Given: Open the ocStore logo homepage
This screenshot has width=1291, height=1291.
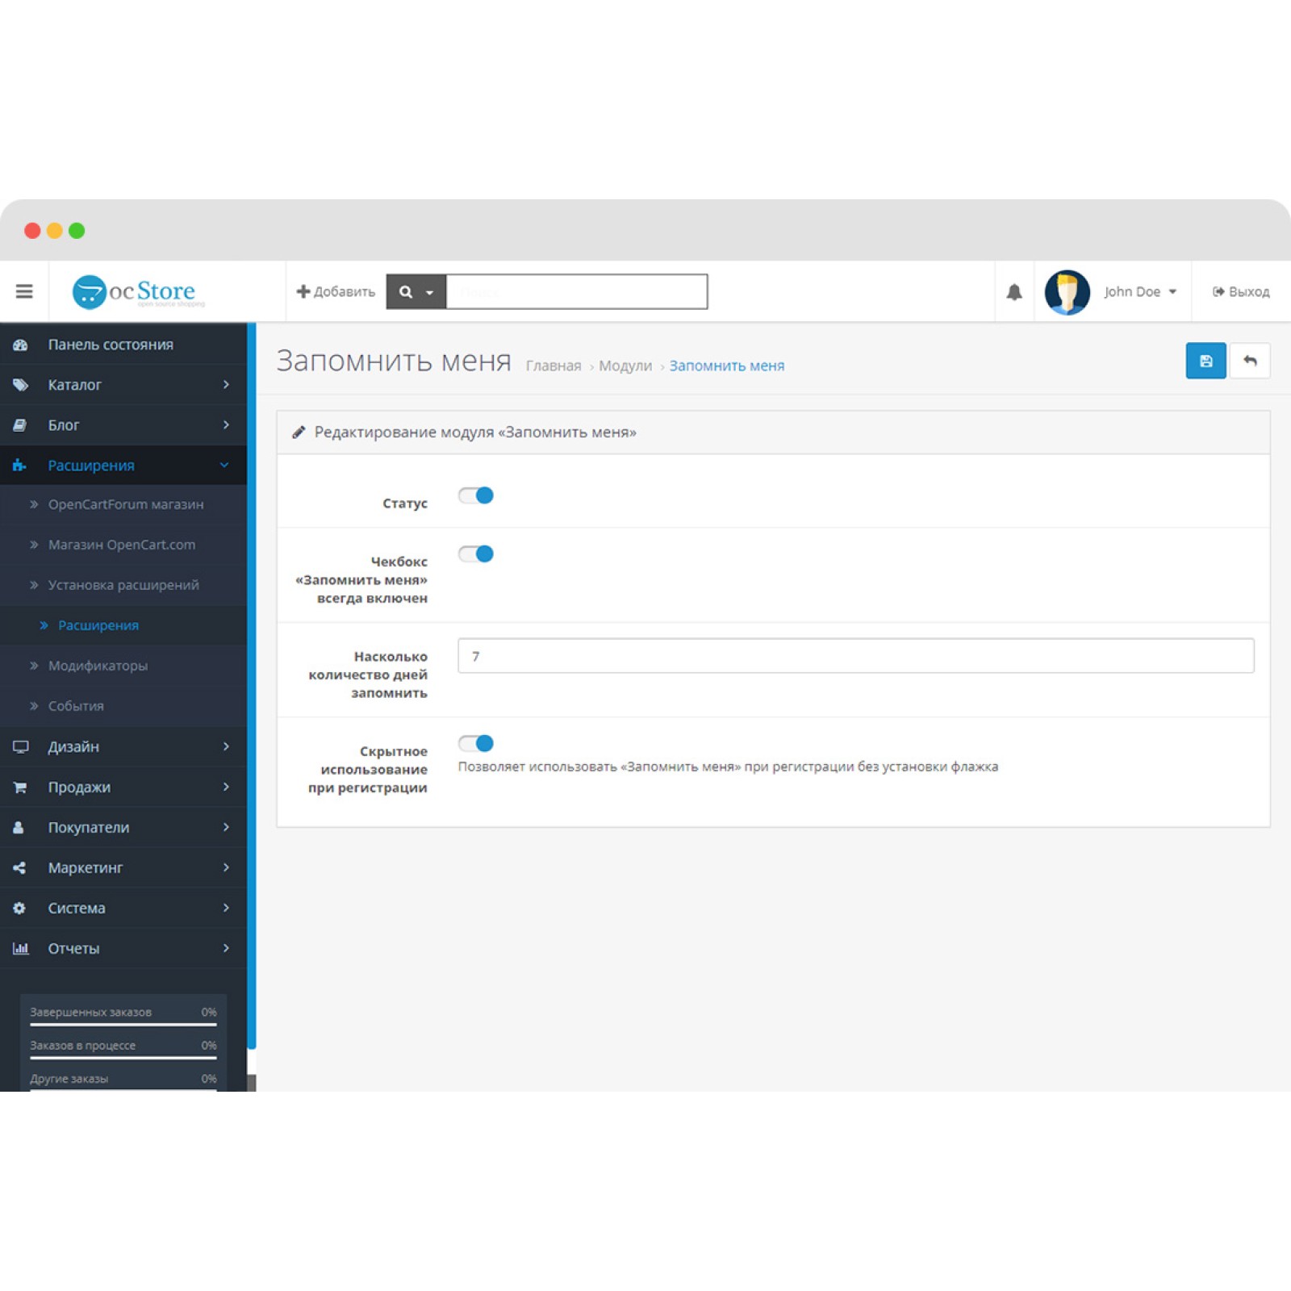Looking at the screenshot, I should pyautogui.click(x=137, y=291).
